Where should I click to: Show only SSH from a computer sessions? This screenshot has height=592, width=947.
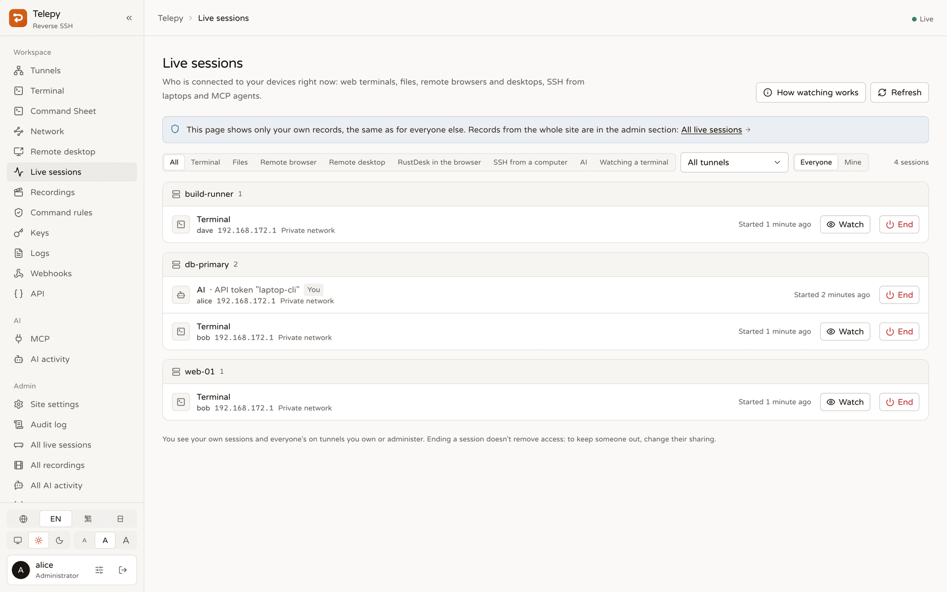530,162
